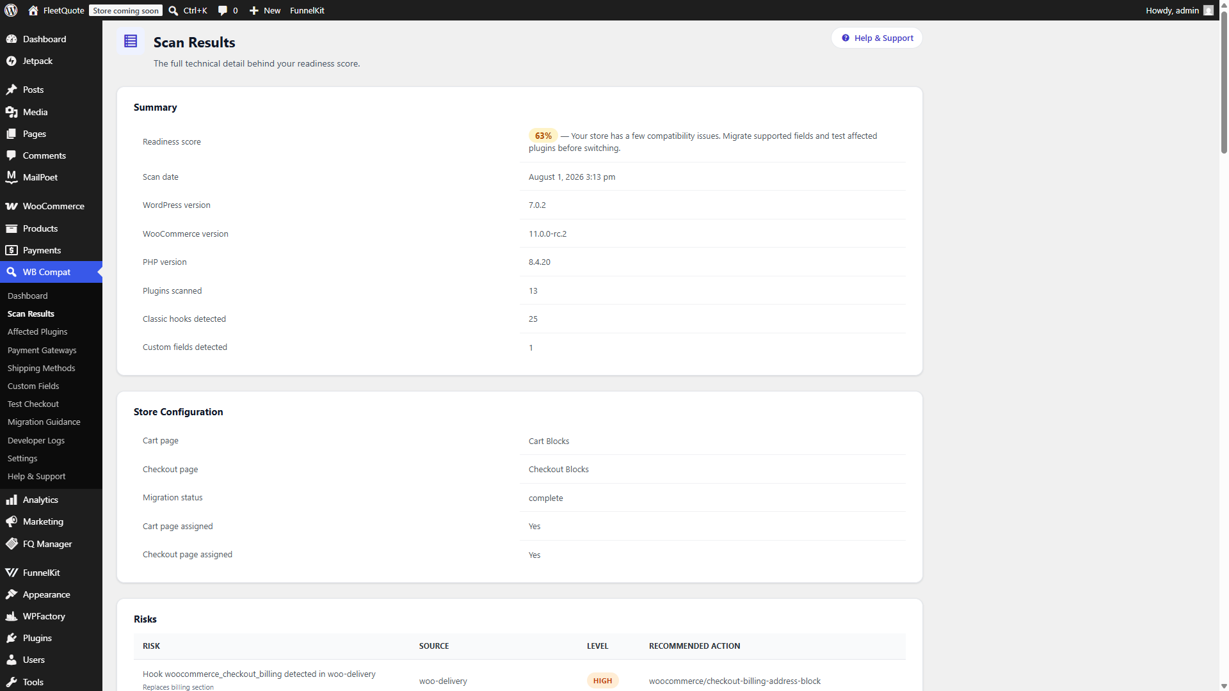Open the FleetQuote site home icon

click(x=33, y=10)
